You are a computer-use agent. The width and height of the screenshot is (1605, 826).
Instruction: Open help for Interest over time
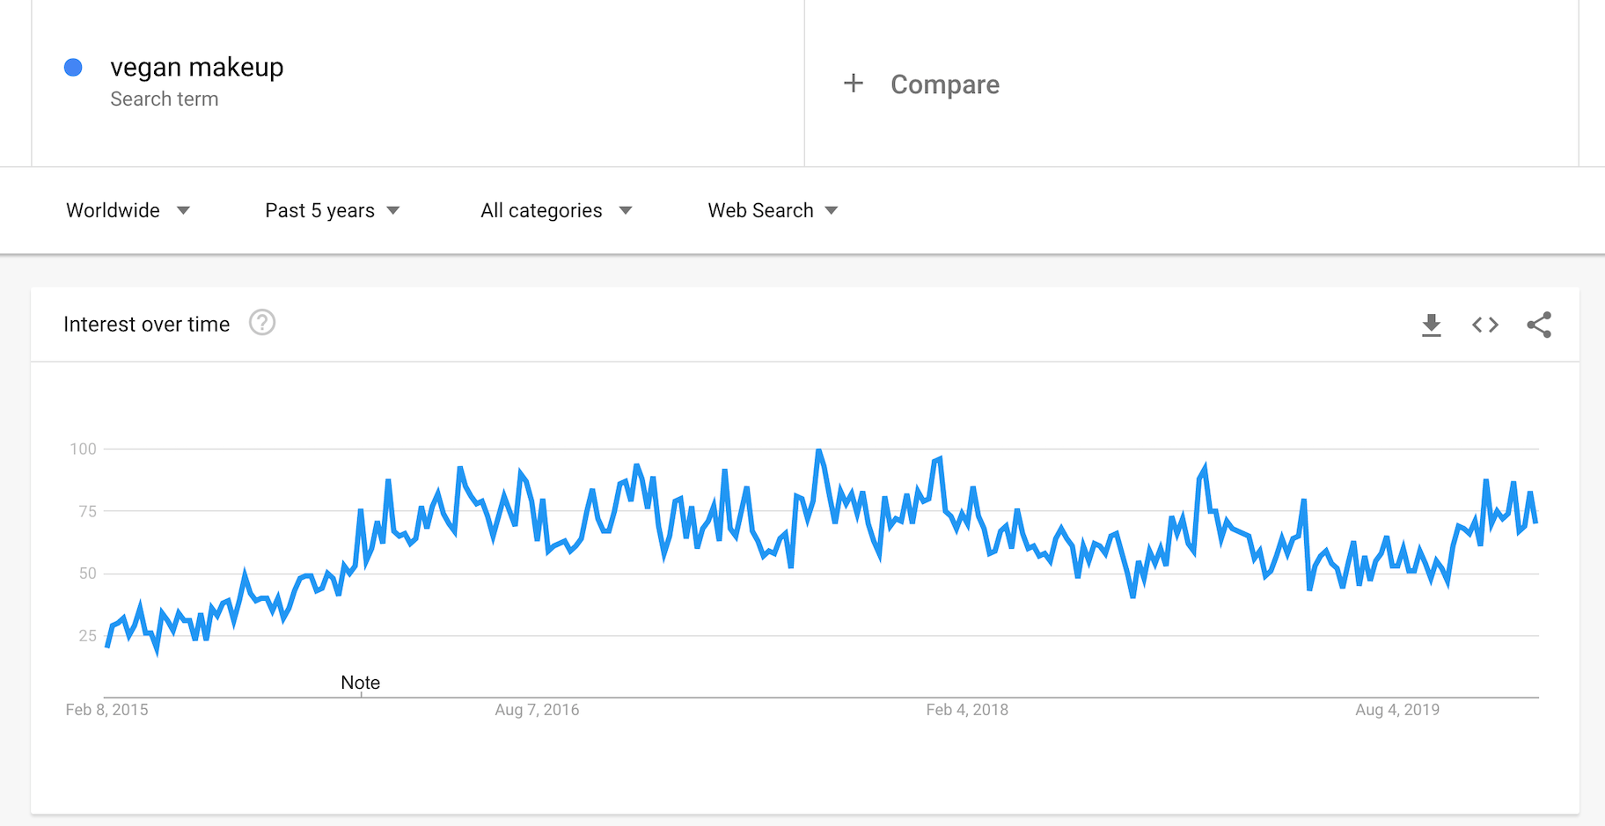[x=262, y=323]
